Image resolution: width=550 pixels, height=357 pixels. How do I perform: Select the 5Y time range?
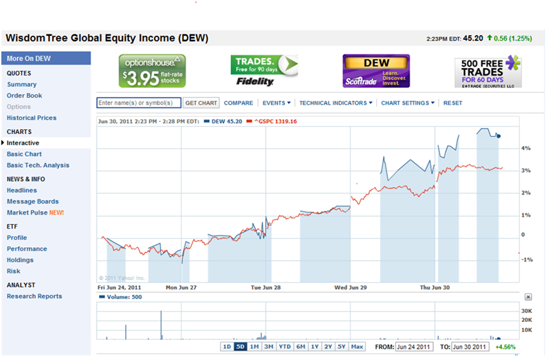[341, 347]
